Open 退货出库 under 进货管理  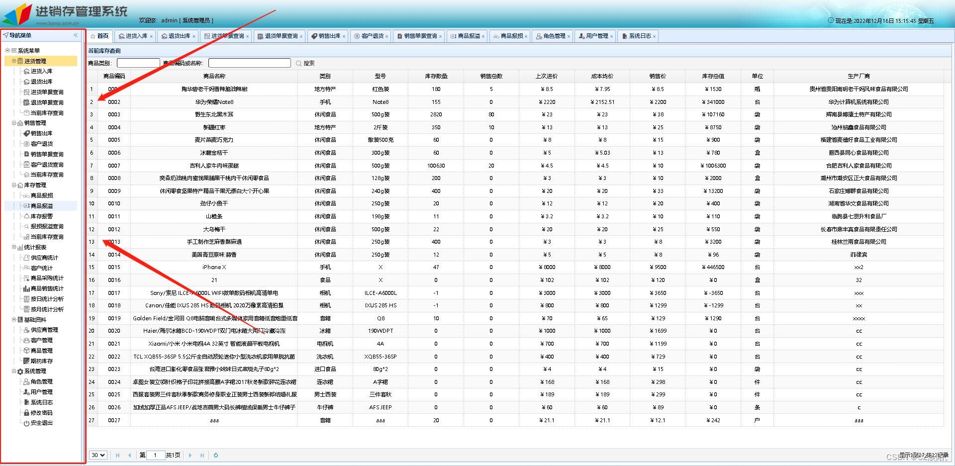41,82
